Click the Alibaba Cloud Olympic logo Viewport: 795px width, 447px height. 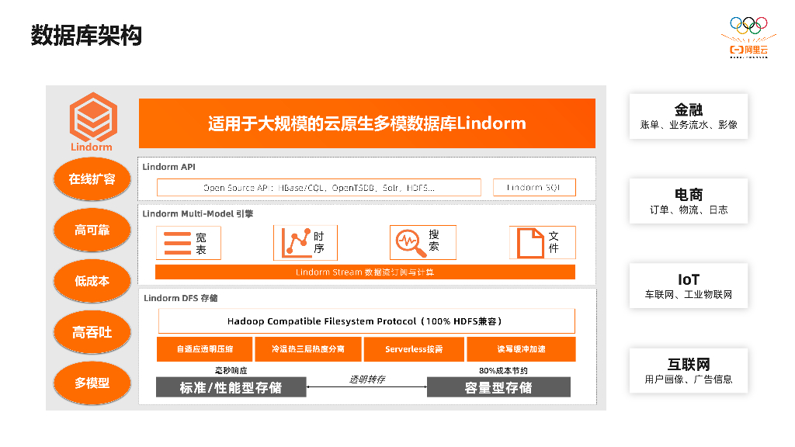(x=749, y=37)
